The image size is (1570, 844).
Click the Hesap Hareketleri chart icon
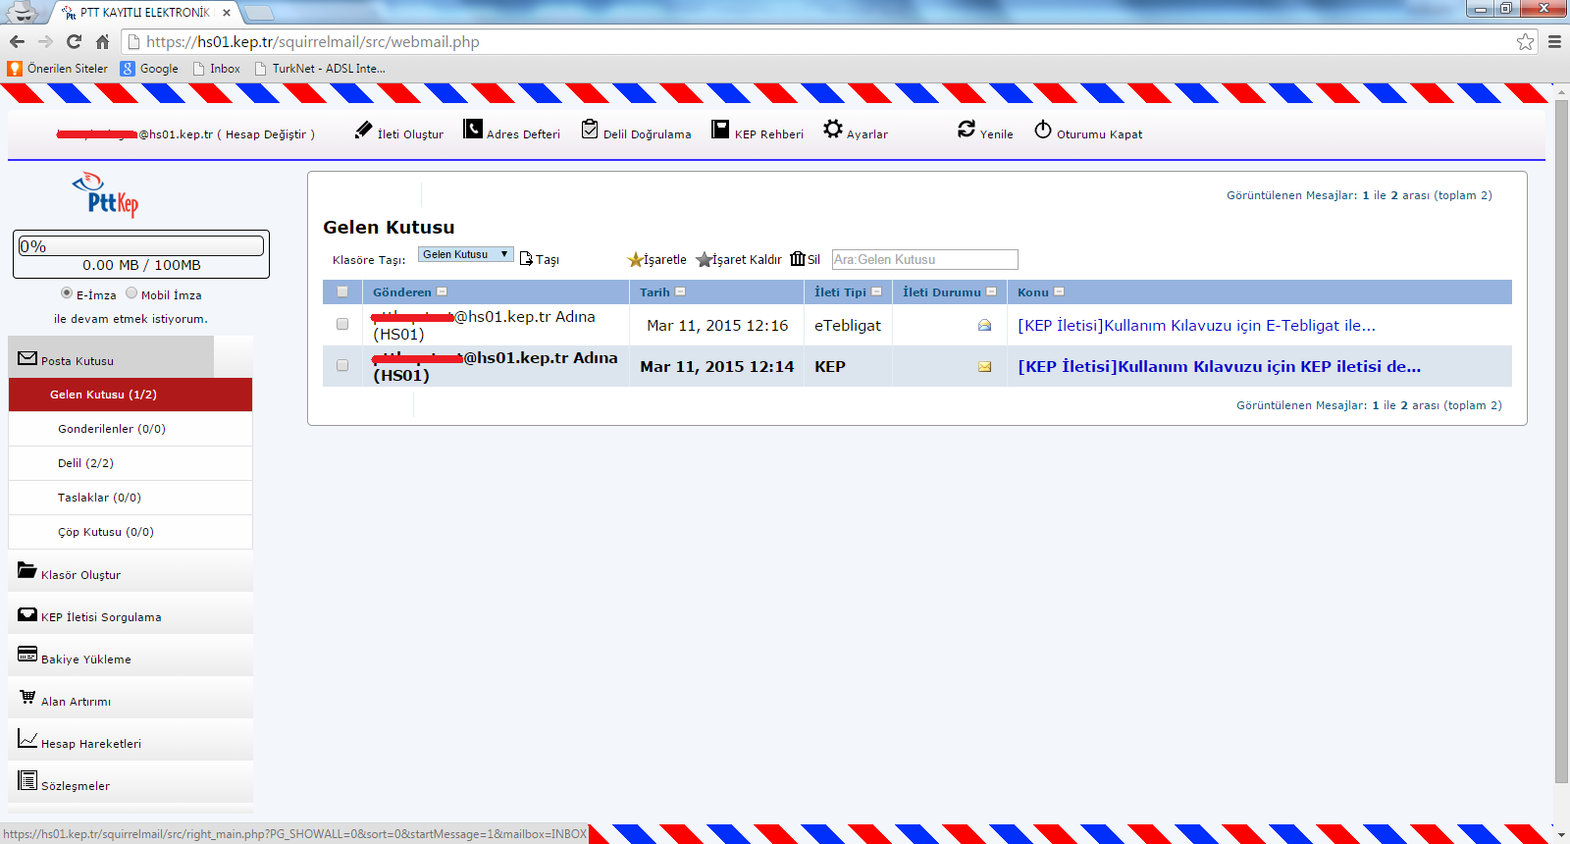point(27,739)
